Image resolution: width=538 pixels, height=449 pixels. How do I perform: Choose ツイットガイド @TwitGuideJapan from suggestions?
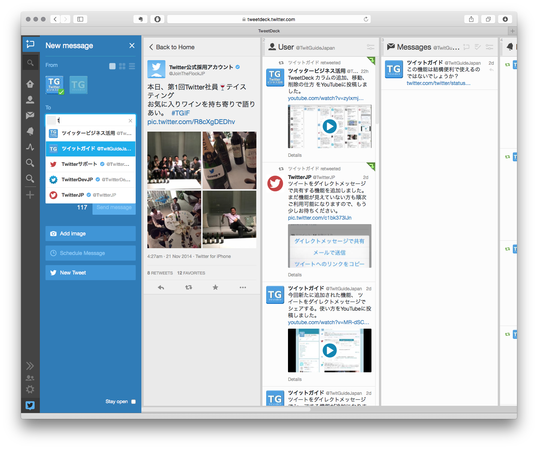pos(91,149)
